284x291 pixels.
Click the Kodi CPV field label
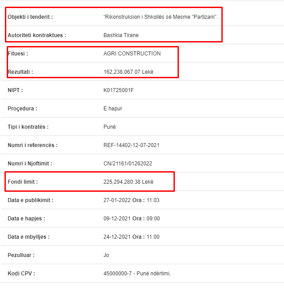pyautogui.click(x=21, y=274)
